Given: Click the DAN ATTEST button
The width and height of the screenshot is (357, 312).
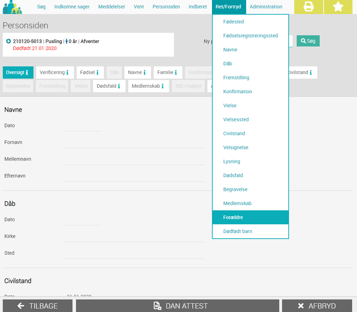Looking at the screenshot, I should (x=177, y=306).
